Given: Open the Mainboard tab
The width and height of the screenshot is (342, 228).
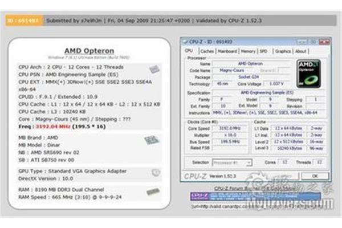Looking at the screenshot, I should tap(227, 51).
